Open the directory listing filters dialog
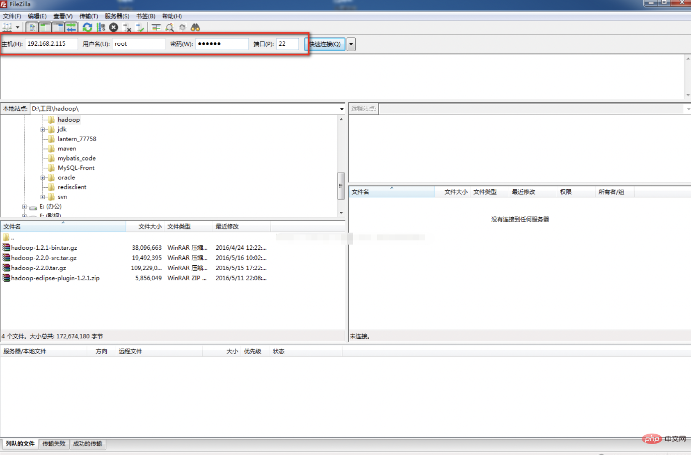This screenshot has height=455, width=691. click(156, 27)
